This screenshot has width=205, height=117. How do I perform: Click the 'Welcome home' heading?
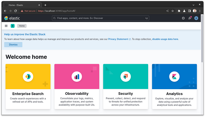[x=26, y=57]
